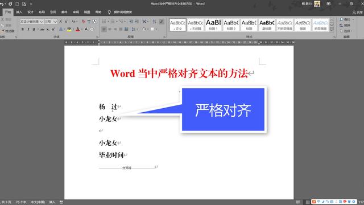
Task: Open the highlight color dropdown arrow
Action: [x=73, y=29]
